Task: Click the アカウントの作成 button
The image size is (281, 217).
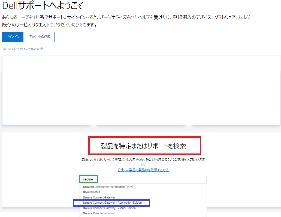Action: tap(40, 37)
